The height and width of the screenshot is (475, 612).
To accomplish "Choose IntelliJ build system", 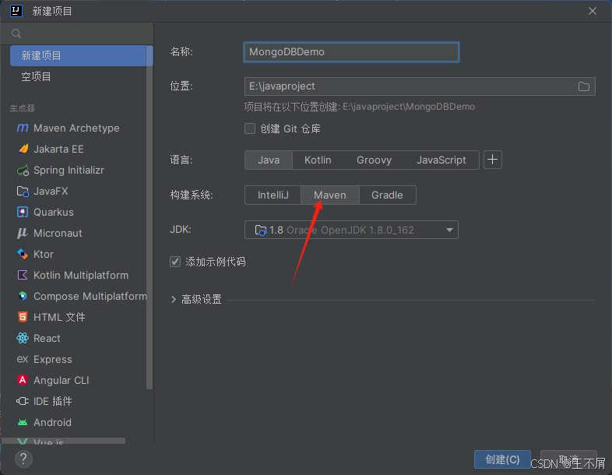I will 273,195.
